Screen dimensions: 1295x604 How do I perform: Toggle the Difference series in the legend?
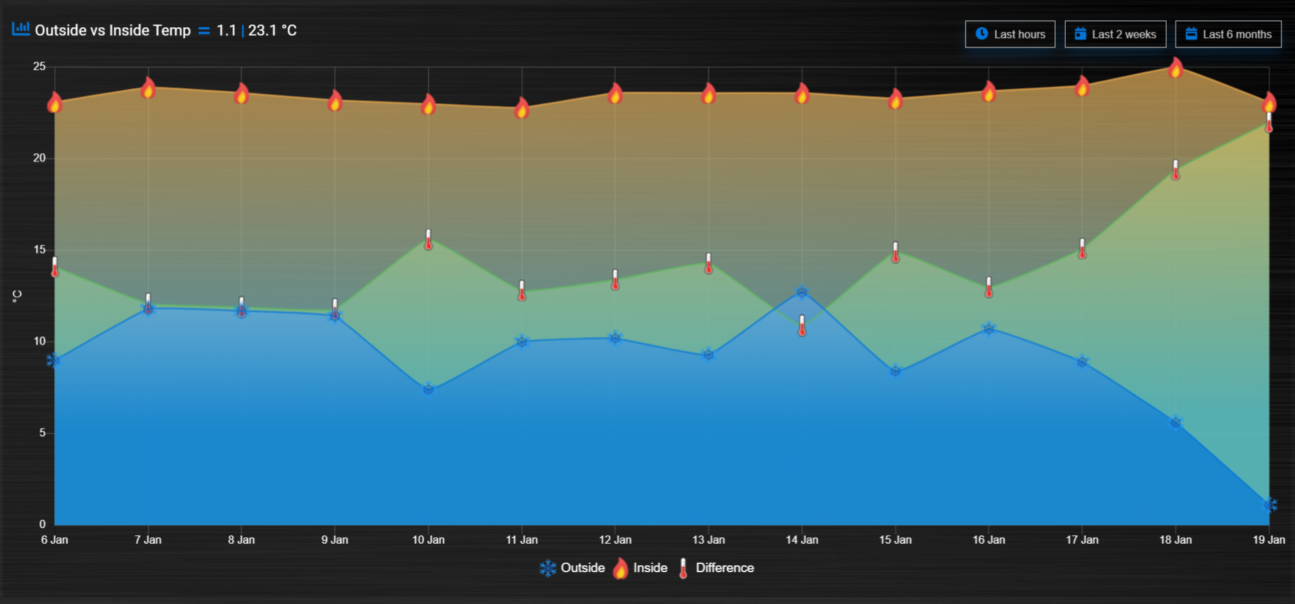coord(716,568)
